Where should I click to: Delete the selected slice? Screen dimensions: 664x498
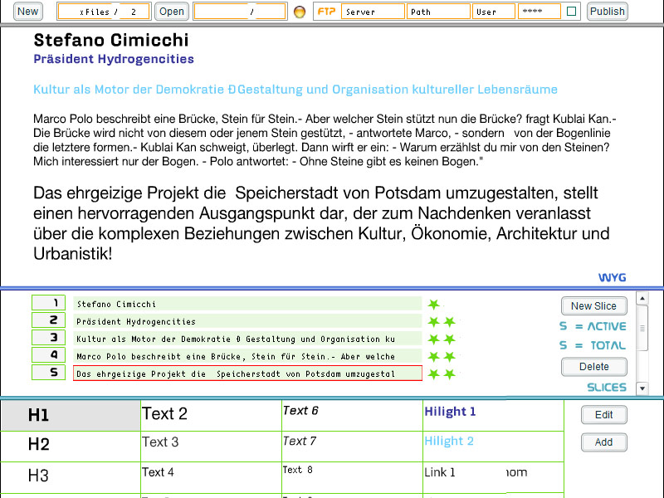pos(593,367)
